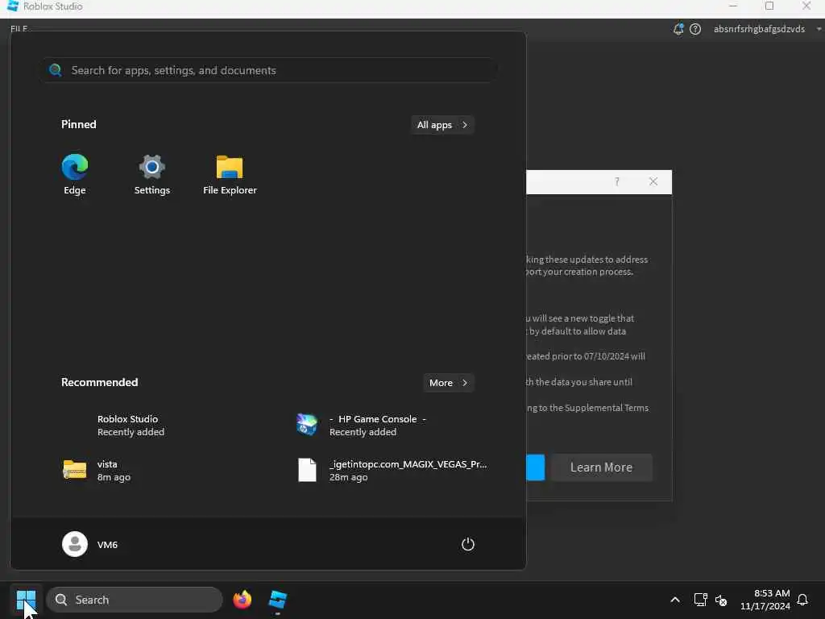Click the muted volume tray icon
The width and height of the screenshot is (825, 619).
(x=721, y=600)
